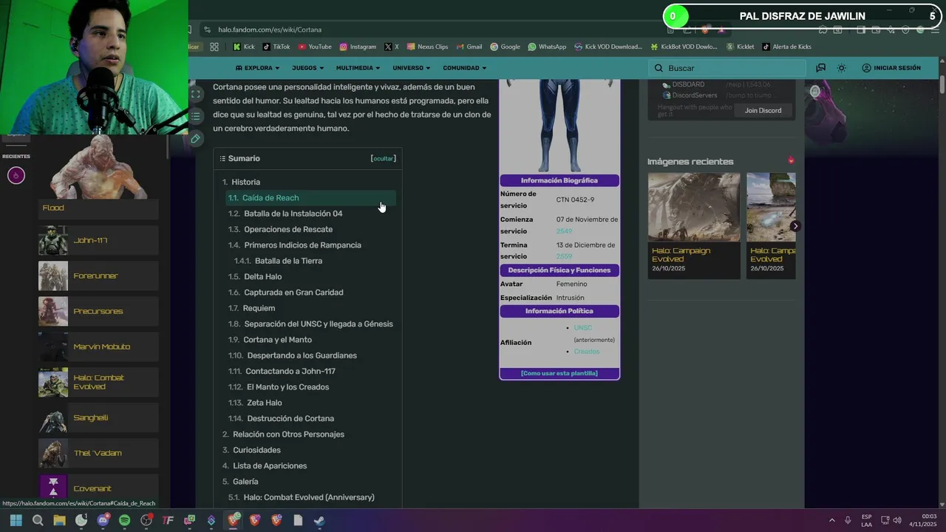Click the green edit pencil icon
Image resolution: width=946 pixels, height=532 pixels.
pyautogui.click(x=195, y=138)
